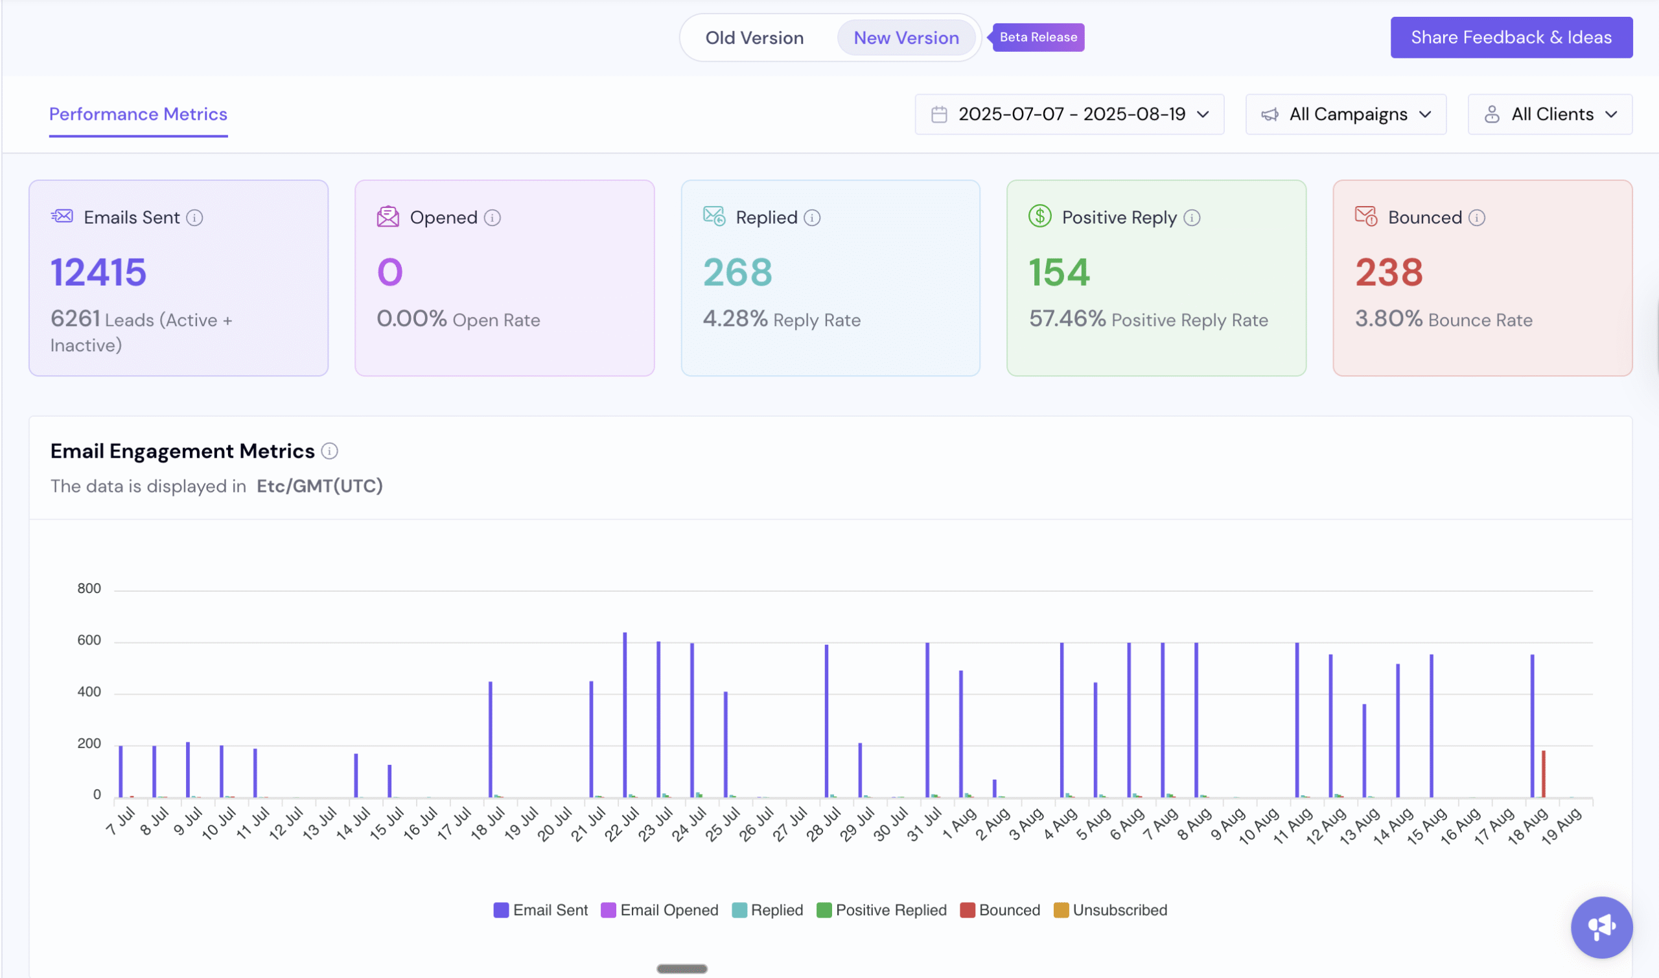The width and height of the screenshot is (1659, 978).
Task: Open the megaphone chat widget
Action: (x=1601, y=927)
